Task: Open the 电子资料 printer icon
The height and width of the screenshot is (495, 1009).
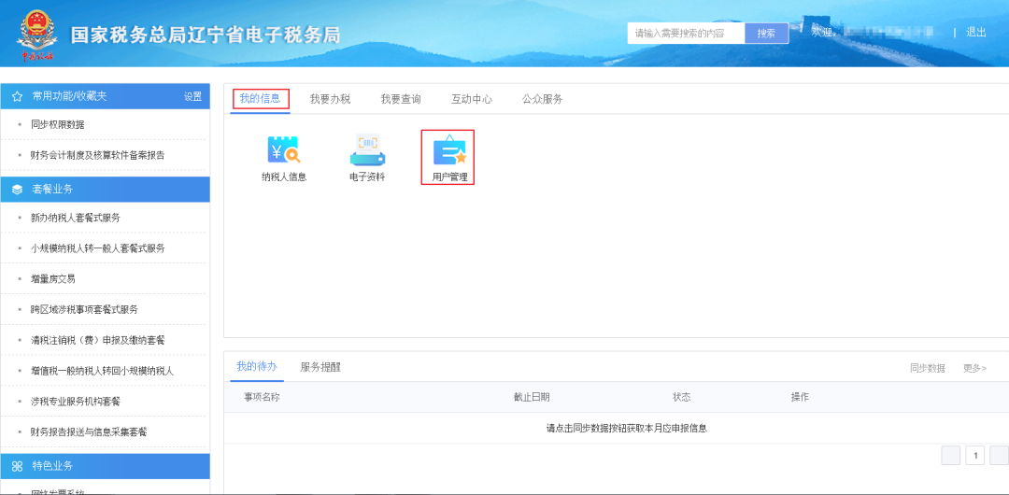Action: (x=367, y=150)
